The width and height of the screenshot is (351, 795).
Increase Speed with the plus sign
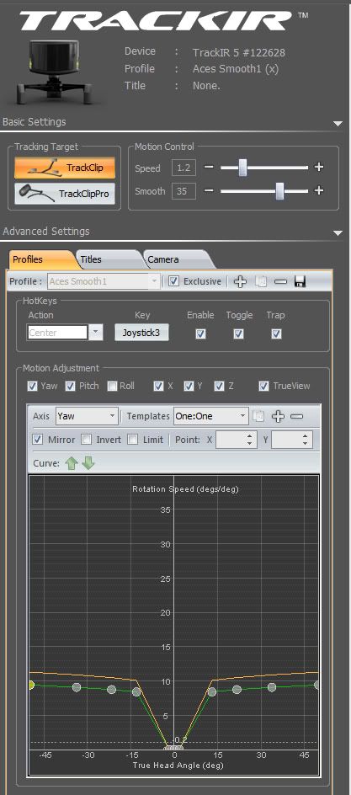point(318,168)
